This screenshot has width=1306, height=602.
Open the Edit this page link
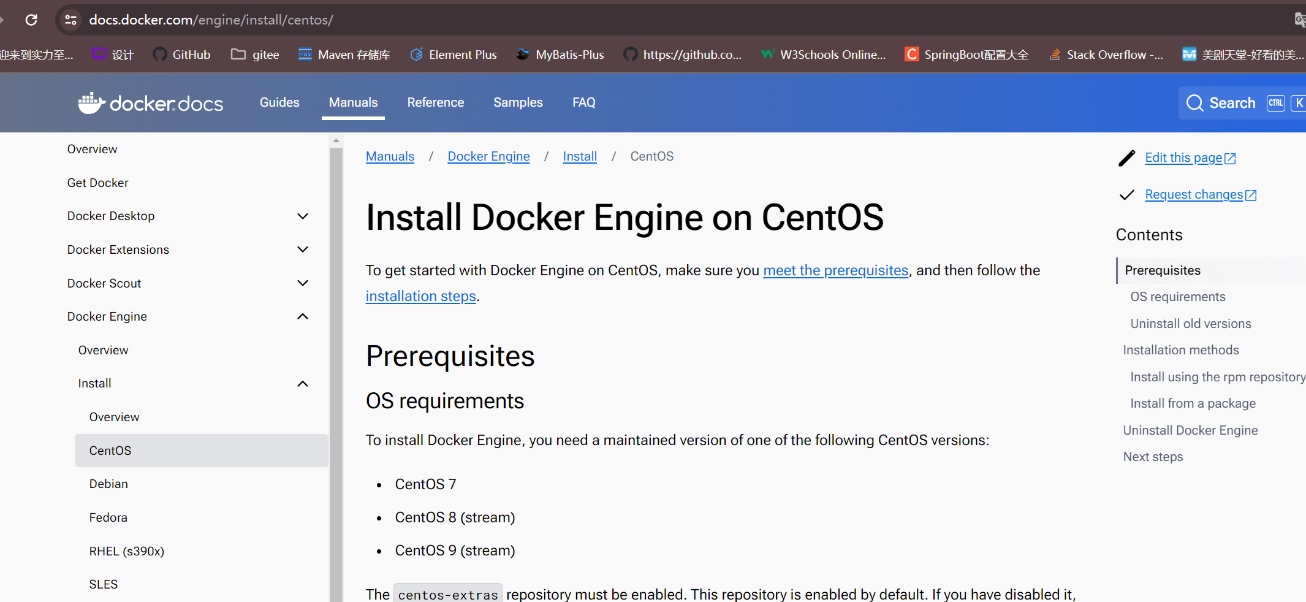pos(1190,158)
